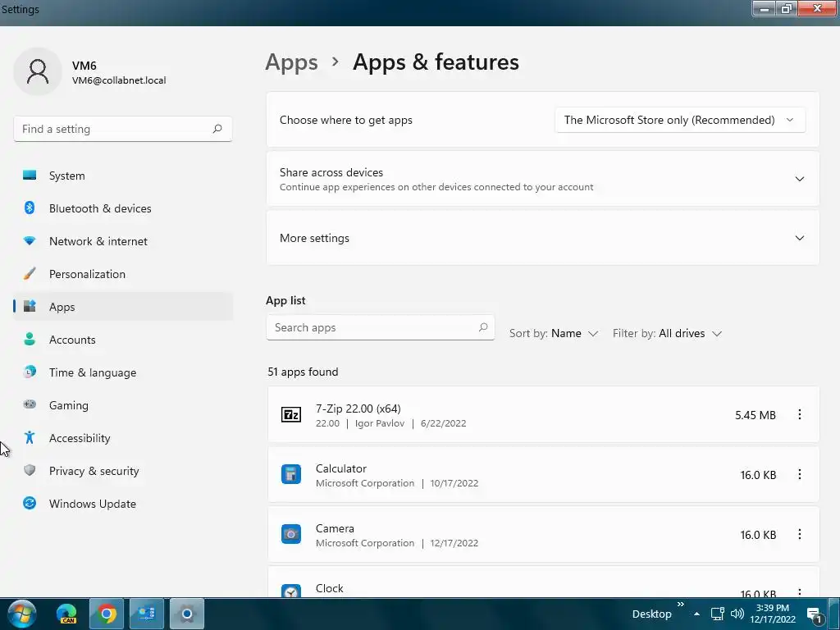Click the Search apps field
840x630 pixels.
[x=381, y=327]
